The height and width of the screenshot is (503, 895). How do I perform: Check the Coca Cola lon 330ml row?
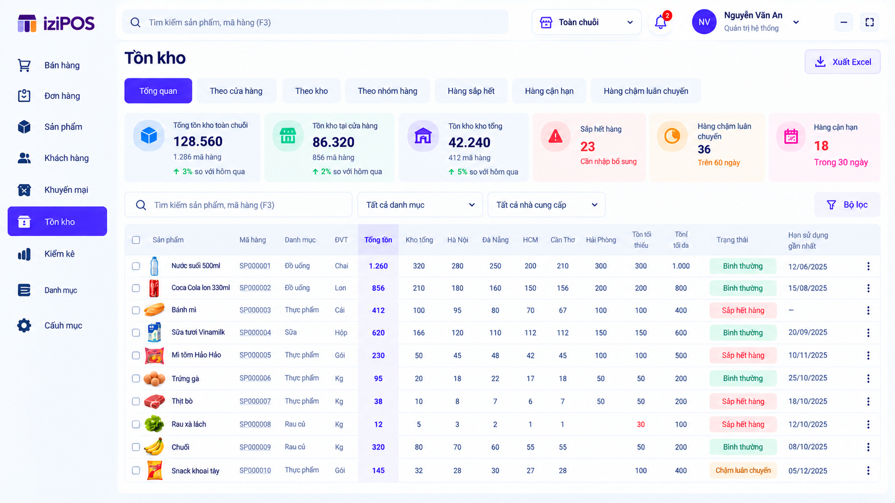tap(136, 288)
